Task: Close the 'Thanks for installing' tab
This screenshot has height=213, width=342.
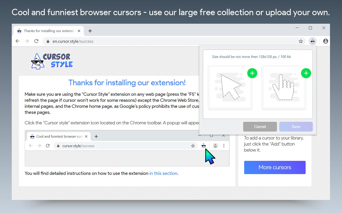Action: 79,31
